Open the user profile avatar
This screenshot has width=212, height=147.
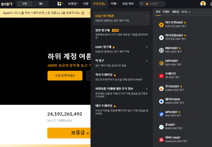point(203,4)
